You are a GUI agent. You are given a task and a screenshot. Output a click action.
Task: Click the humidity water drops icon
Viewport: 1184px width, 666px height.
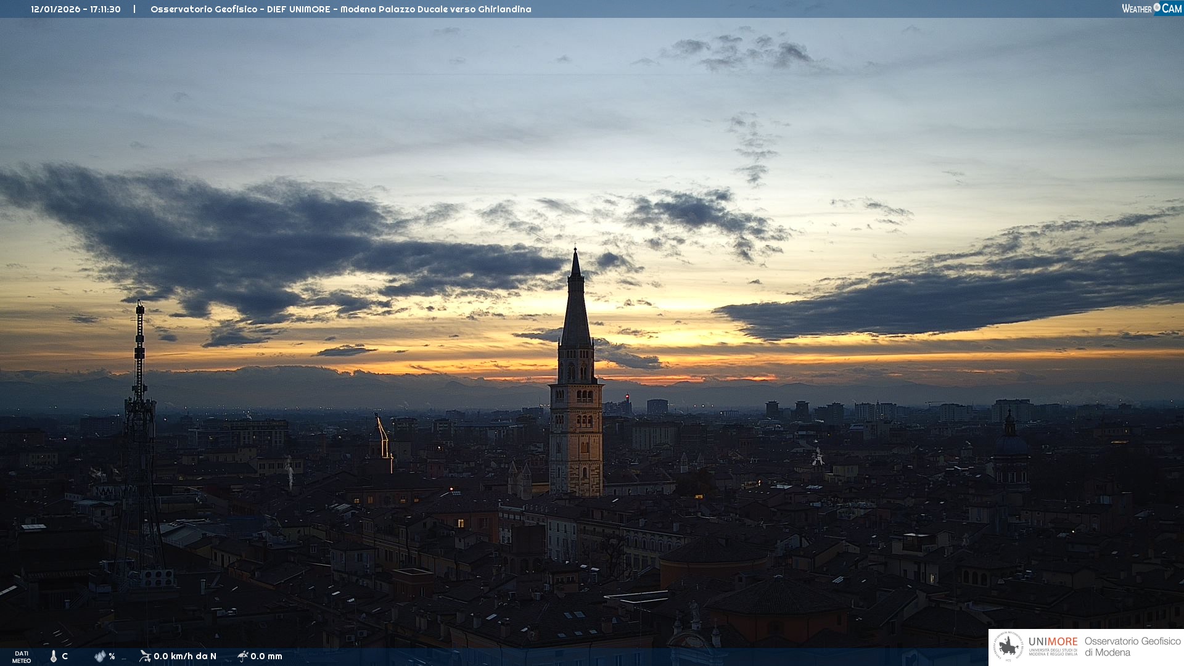point(100,656)
